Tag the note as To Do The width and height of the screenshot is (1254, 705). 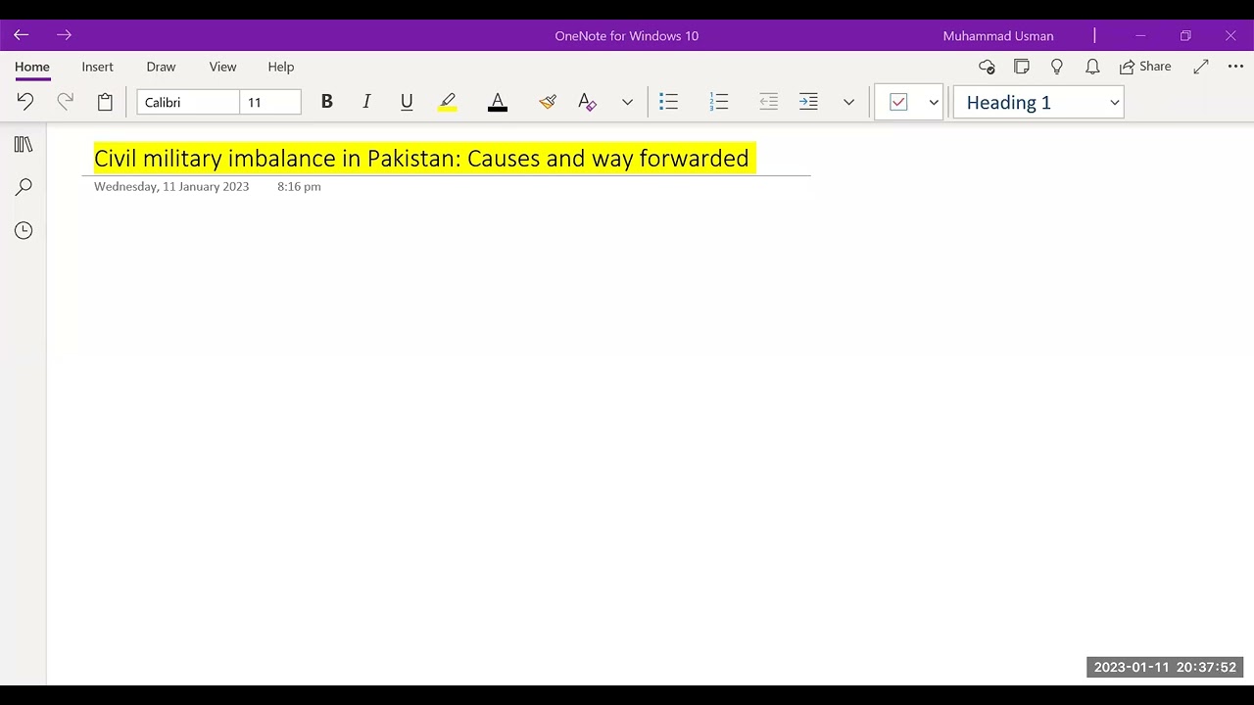point(898,102)
